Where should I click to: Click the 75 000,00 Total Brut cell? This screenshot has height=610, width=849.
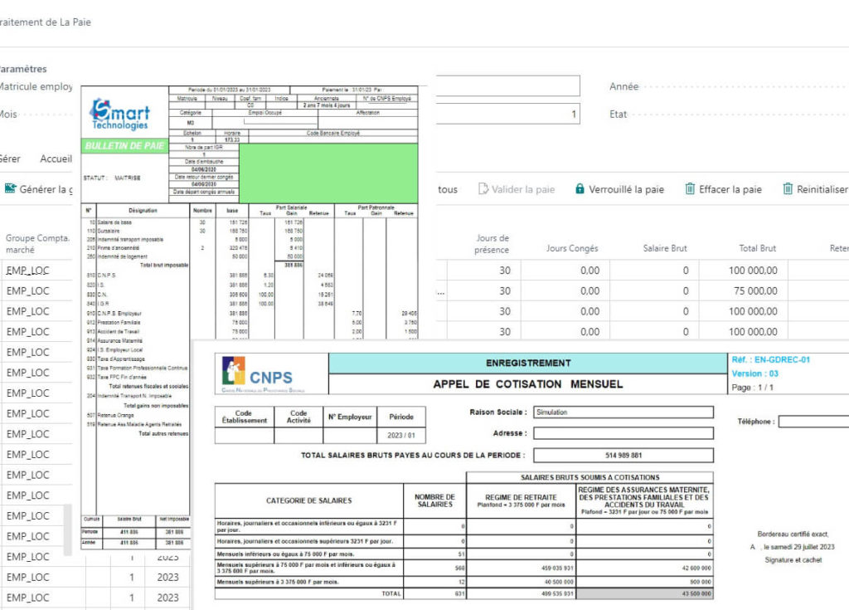coord(744,290)
